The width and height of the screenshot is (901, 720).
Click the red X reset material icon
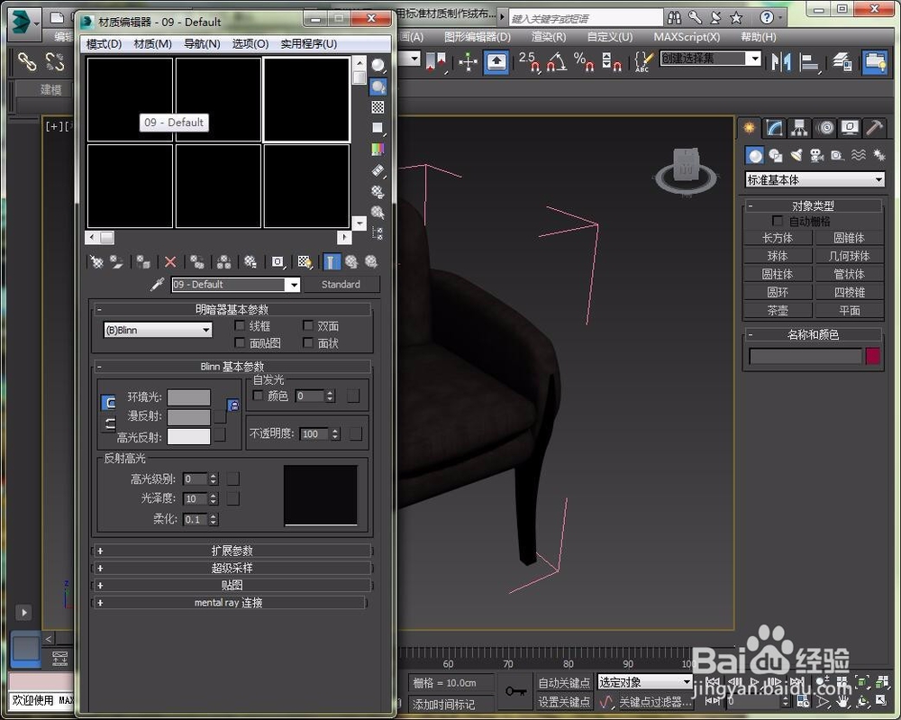click(x=170, y=262)
